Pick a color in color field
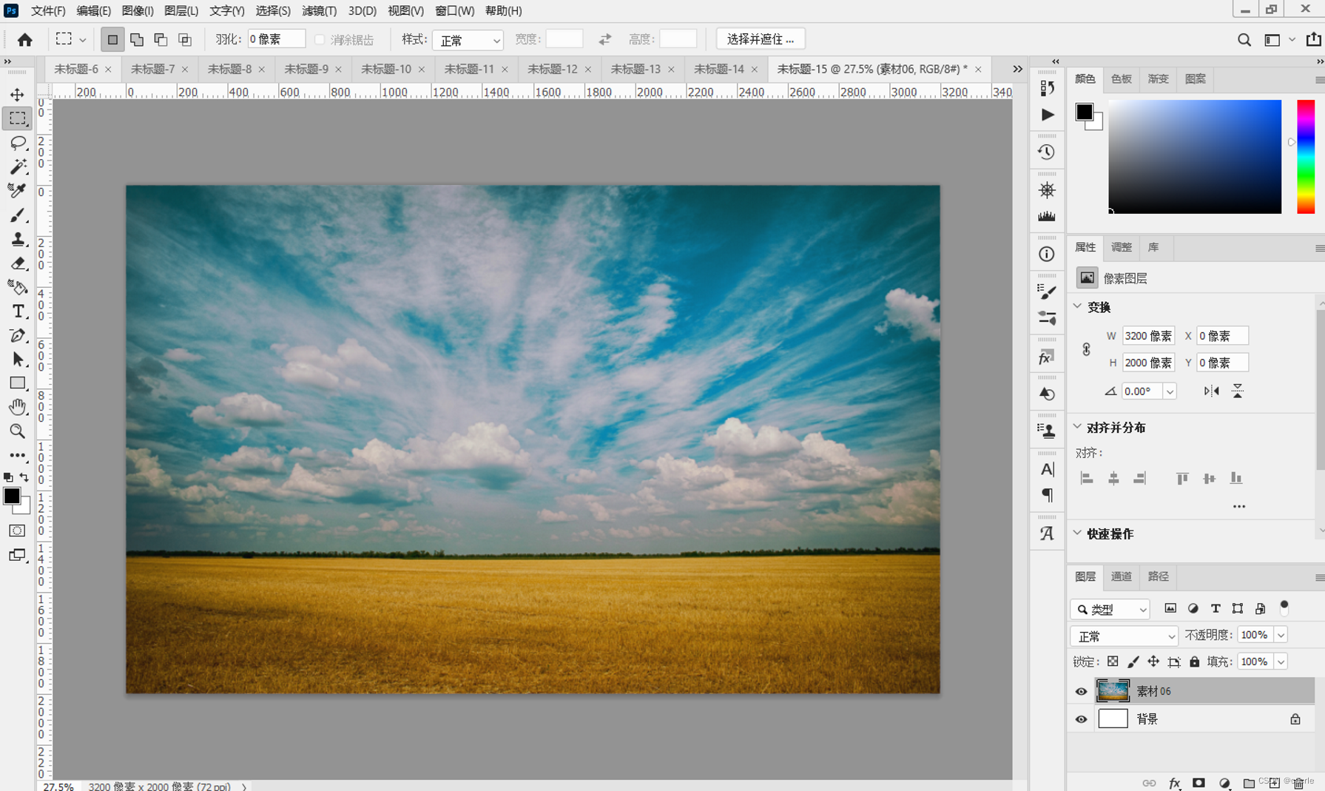This screenshot has height=791, width=1325. coord(1195,157)
